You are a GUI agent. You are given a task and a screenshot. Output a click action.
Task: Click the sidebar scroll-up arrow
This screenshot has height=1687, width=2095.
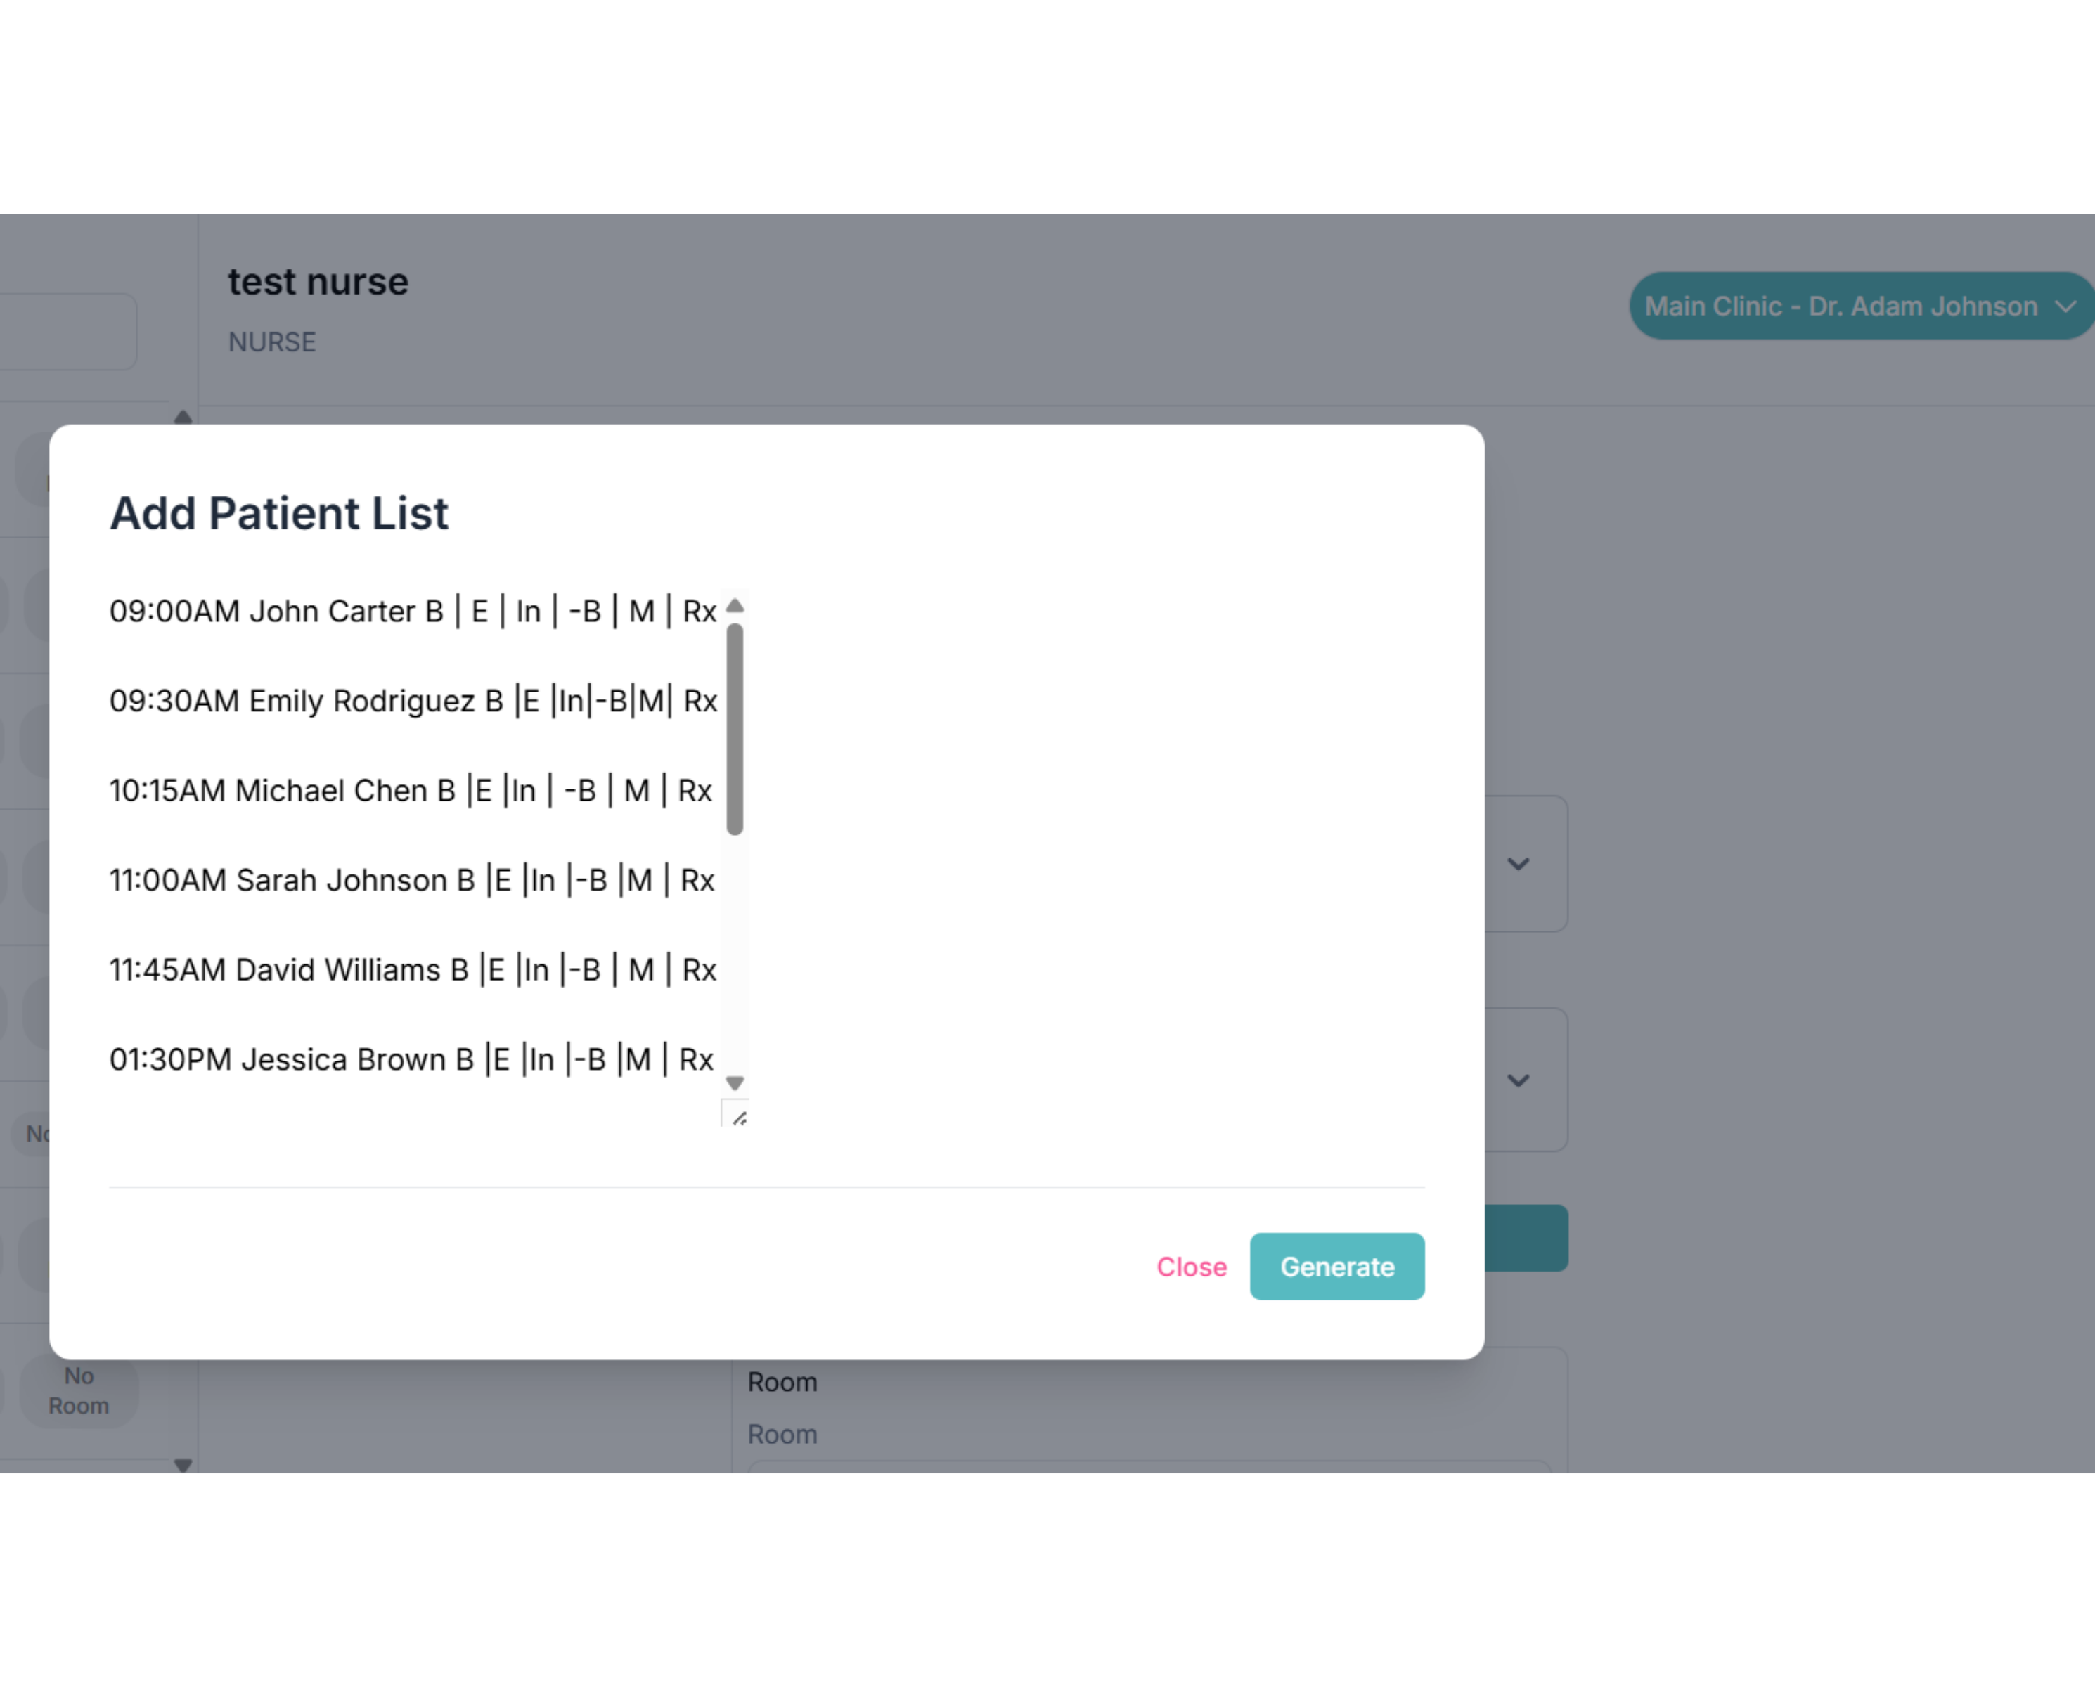click(183, 418)
